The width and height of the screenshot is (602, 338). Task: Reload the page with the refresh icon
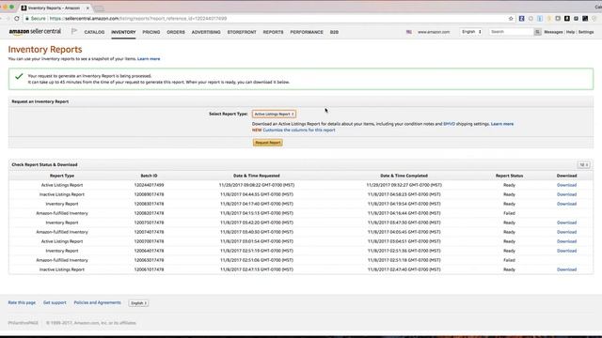17,19
